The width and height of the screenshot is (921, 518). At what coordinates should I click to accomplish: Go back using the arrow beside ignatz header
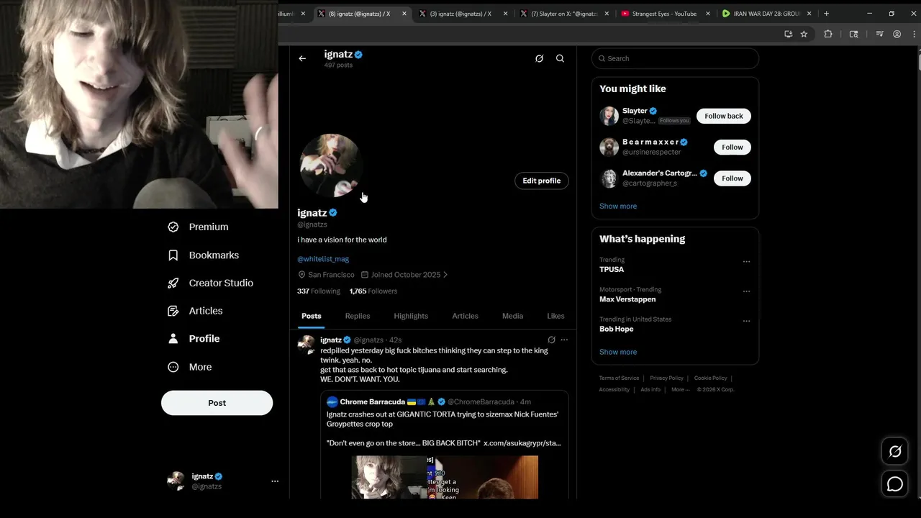pos(302,58)
